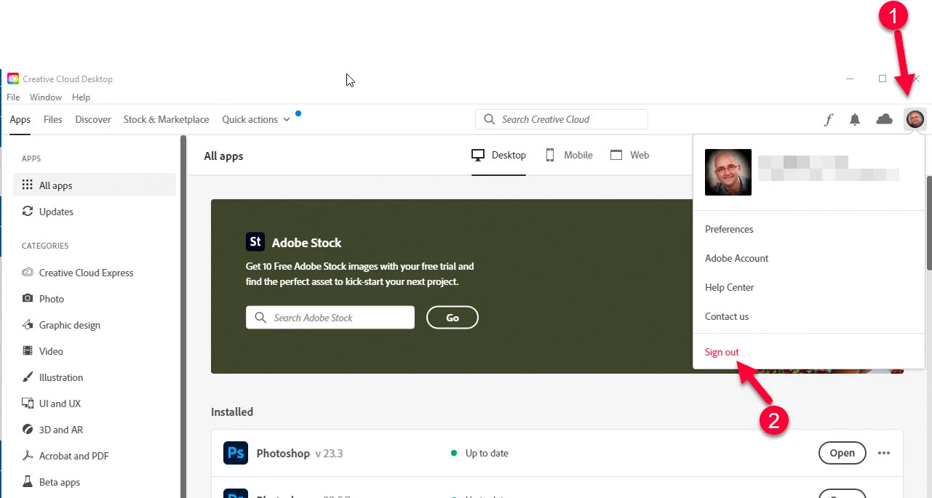Image resolution: width=932 pixels, height=498 pixels.
Task: Open the Video category
Action: click(95, 351)
